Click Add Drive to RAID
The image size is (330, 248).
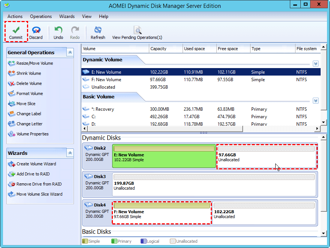(33, 174)
